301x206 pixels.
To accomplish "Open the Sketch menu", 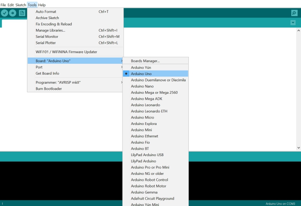I will tap(21, 5).
